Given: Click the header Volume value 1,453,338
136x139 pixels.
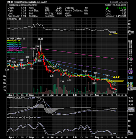Looking at the screenshot, I should [x=121, y=16].
